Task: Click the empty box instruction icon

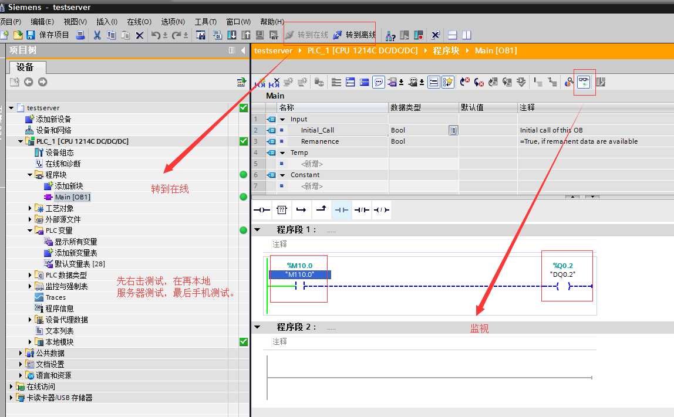Action: click(282, 209)
